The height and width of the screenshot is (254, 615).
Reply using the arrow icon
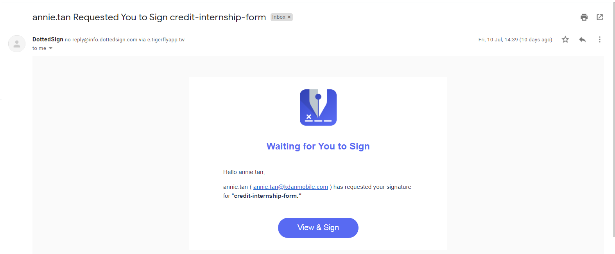[583, 39]
